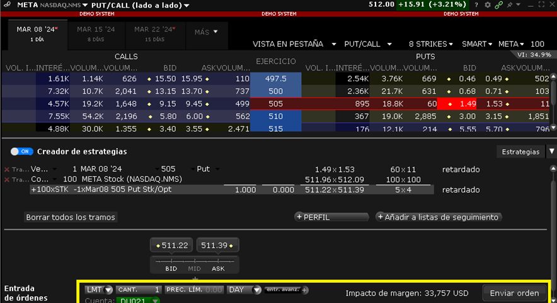Open the settings gear icon
The width and height of the screenshot is (557, 303).
[487, 5]
